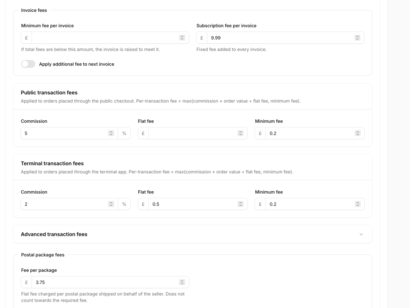Expand the Advanced transaction fees chevron
This screenshot has height=308, width=410.
tap(361, 234)
